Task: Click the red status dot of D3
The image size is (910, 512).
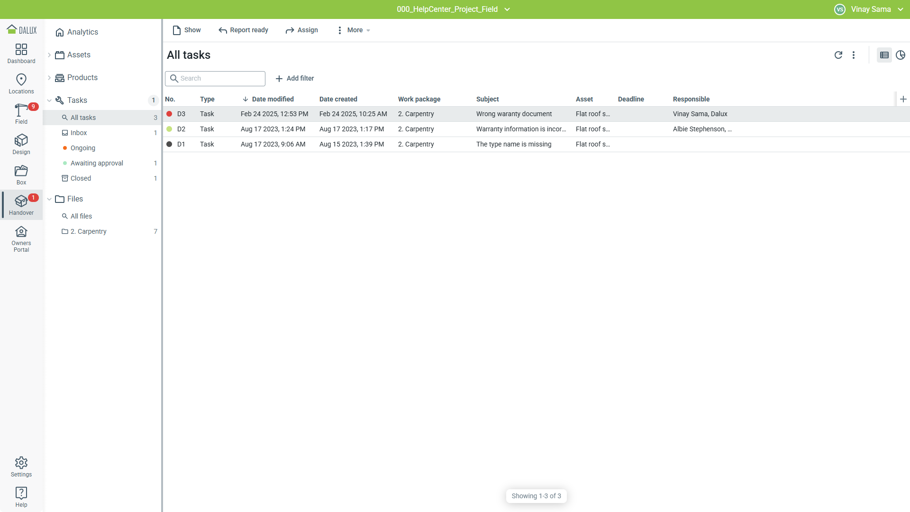Action: tap(169, 114)
